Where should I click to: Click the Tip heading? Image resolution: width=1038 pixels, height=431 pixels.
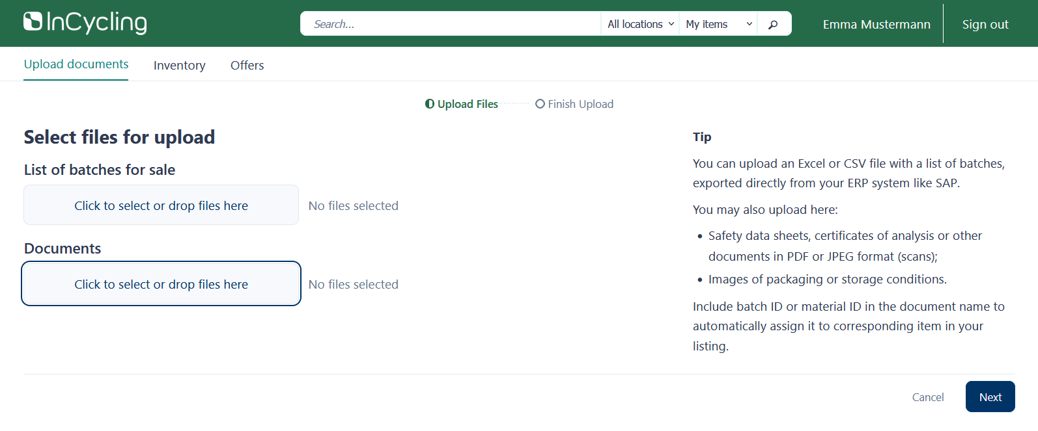[702, 137]
